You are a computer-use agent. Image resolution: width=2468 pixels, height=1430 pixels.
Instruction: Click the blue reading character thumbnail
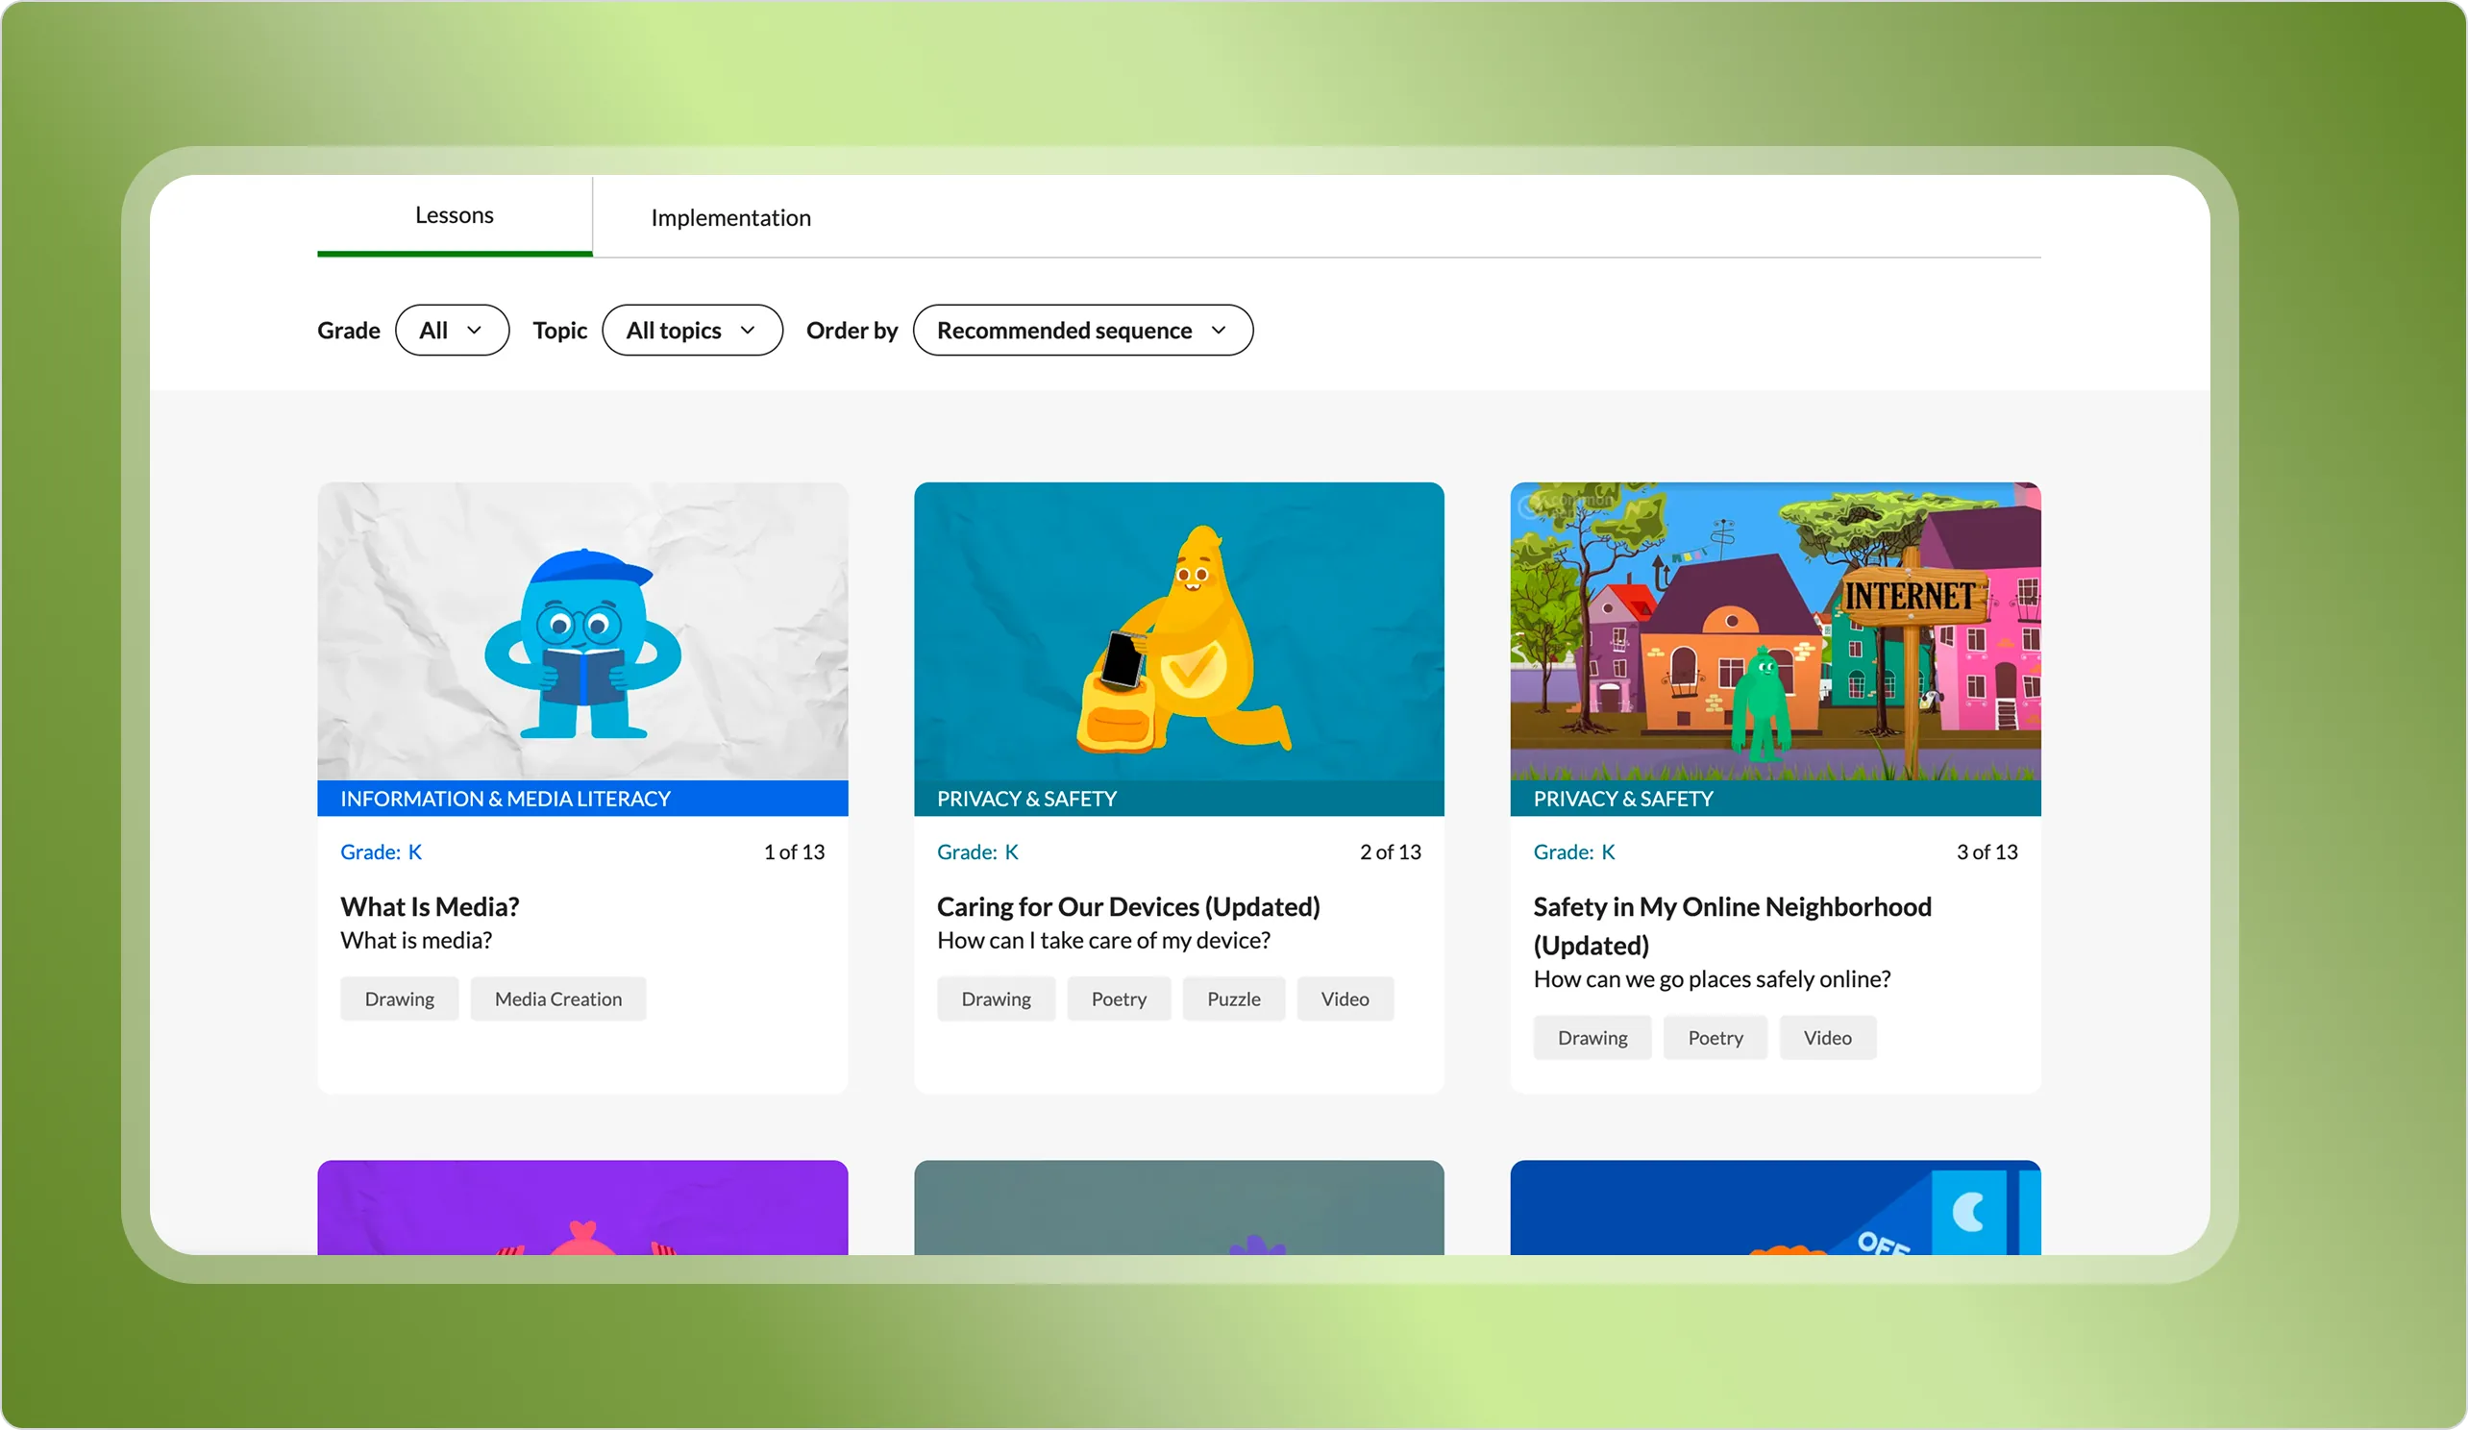pos(582,631)
